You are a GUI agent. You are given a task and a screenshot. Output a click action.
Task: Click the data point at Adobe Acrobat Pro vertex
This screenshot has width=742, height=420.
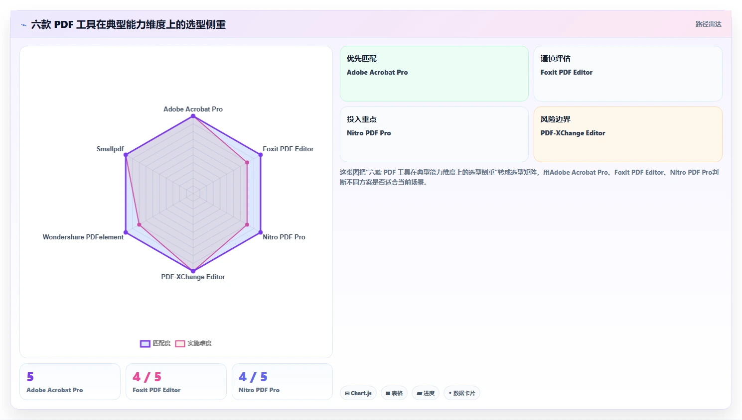point(193,116)
